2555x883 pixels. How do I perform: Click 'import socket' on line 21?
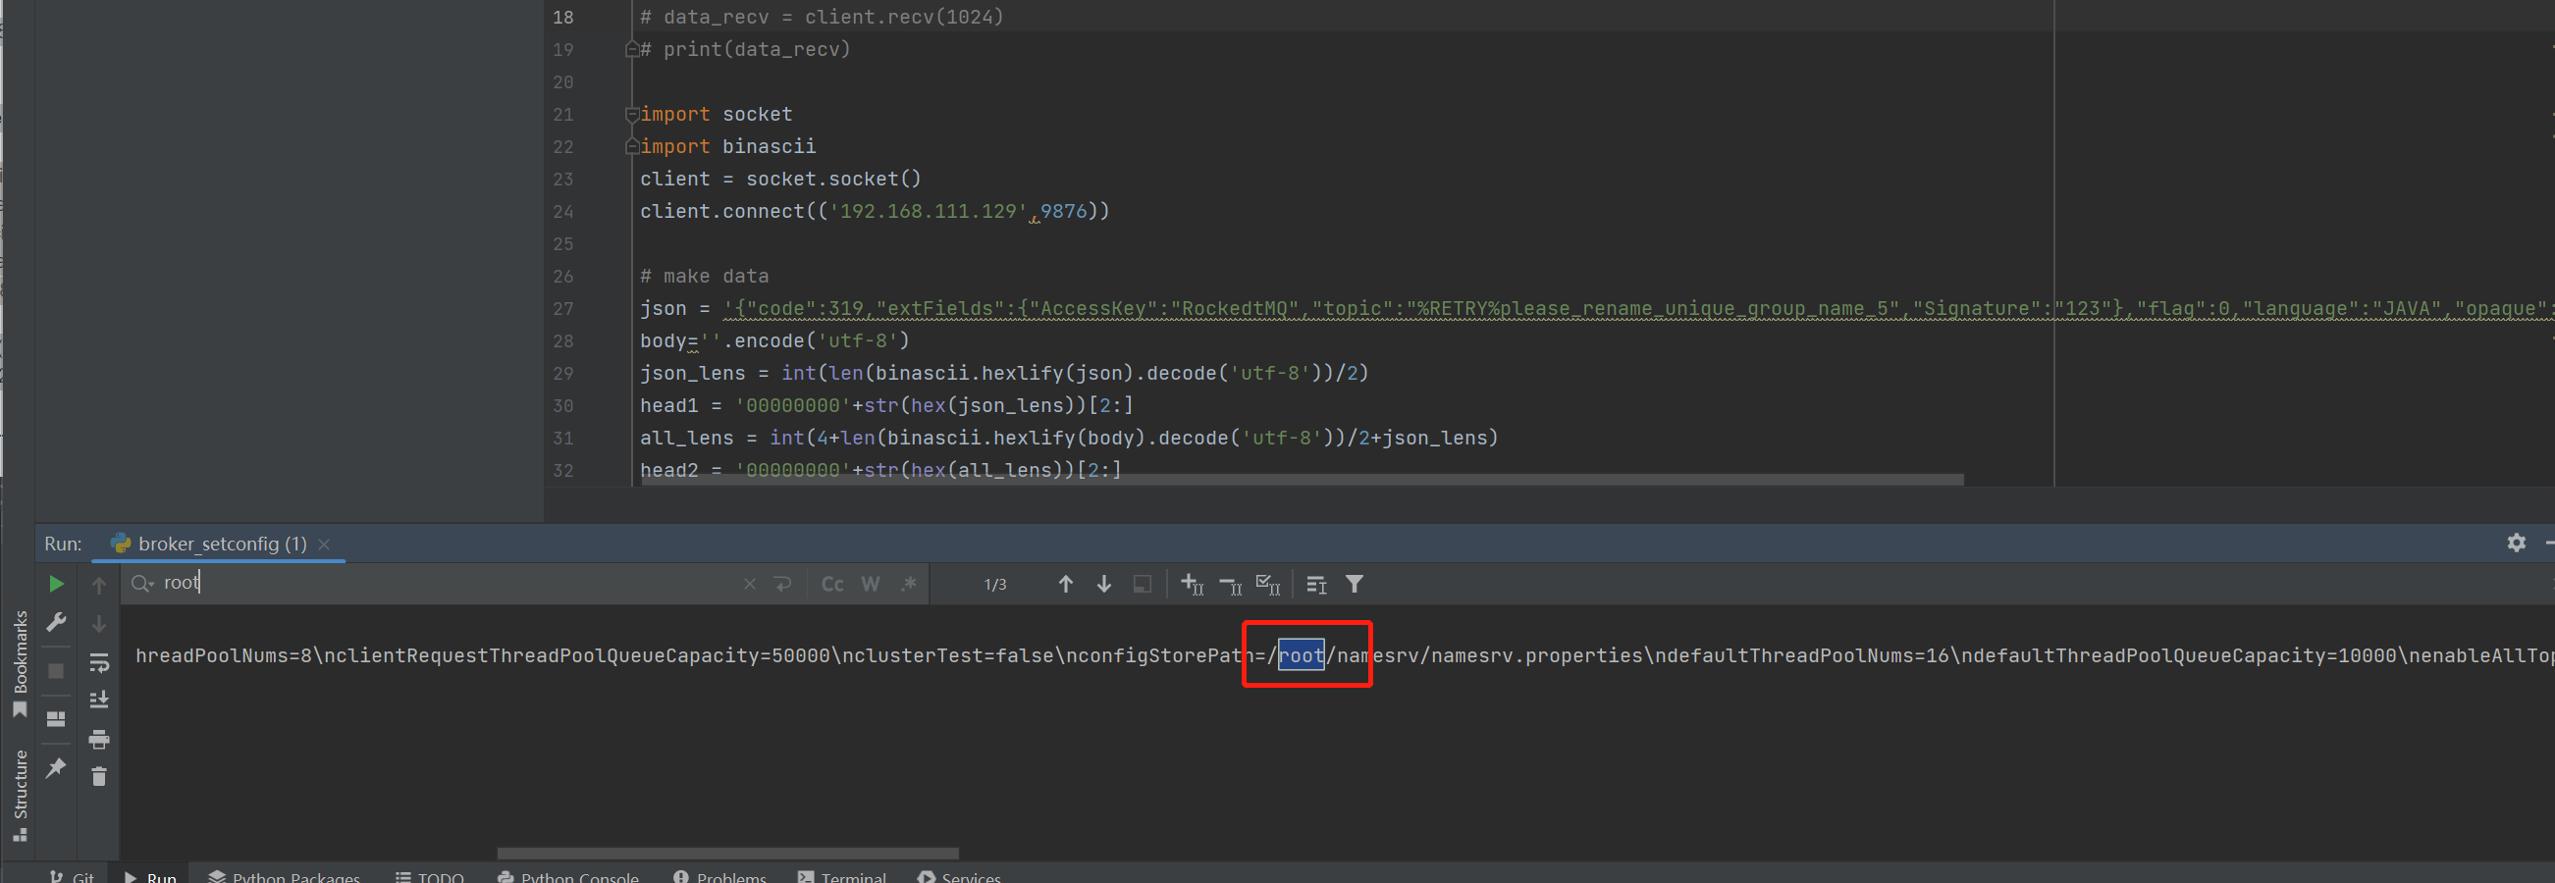(717, 115)
